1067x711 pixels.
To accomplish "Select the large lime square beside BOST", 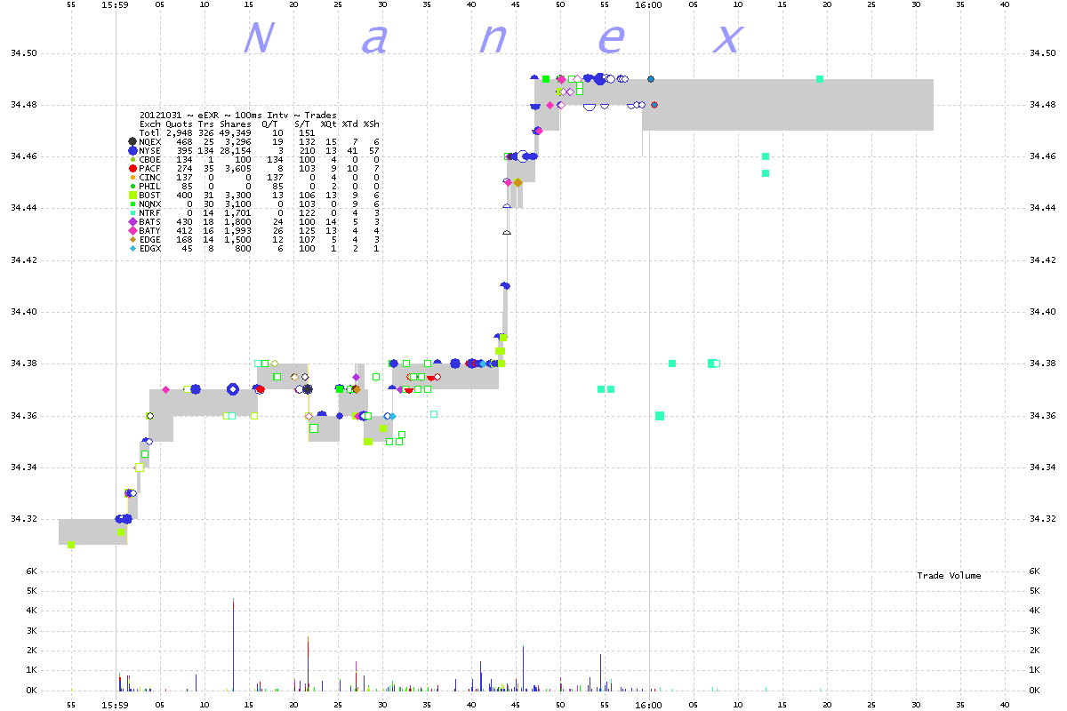I will (x=132, y=195).
